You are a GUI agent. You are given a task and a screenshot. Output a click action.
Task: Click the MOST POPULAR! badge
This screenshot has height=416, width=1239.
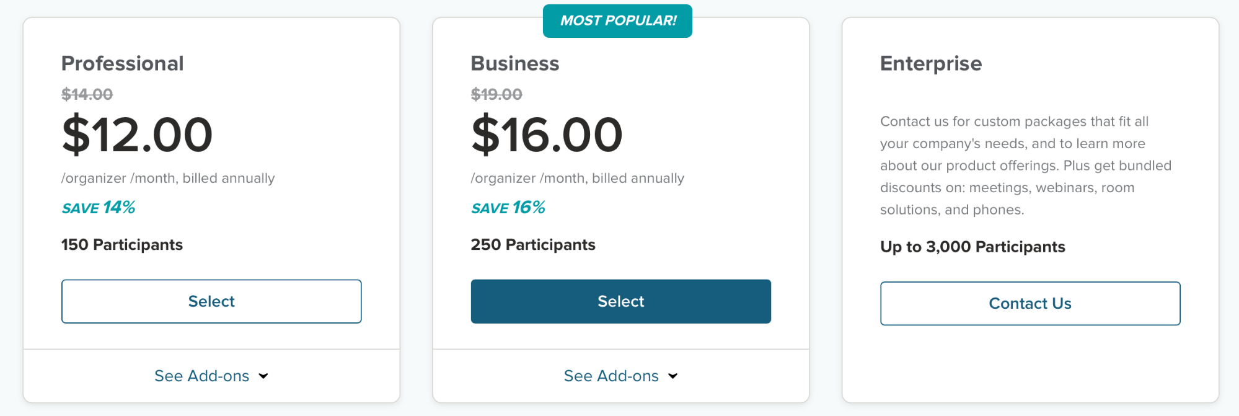617,21
